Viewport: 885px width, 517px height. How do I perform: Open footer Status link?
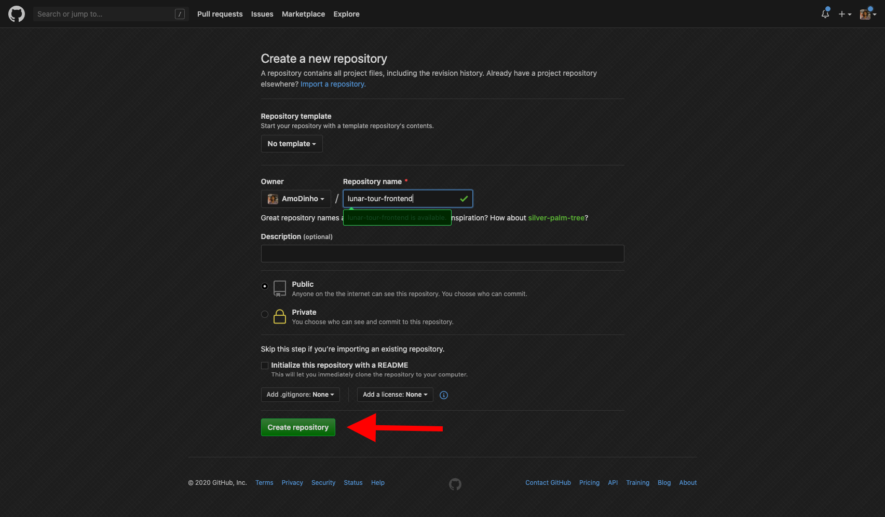(353, 483)
